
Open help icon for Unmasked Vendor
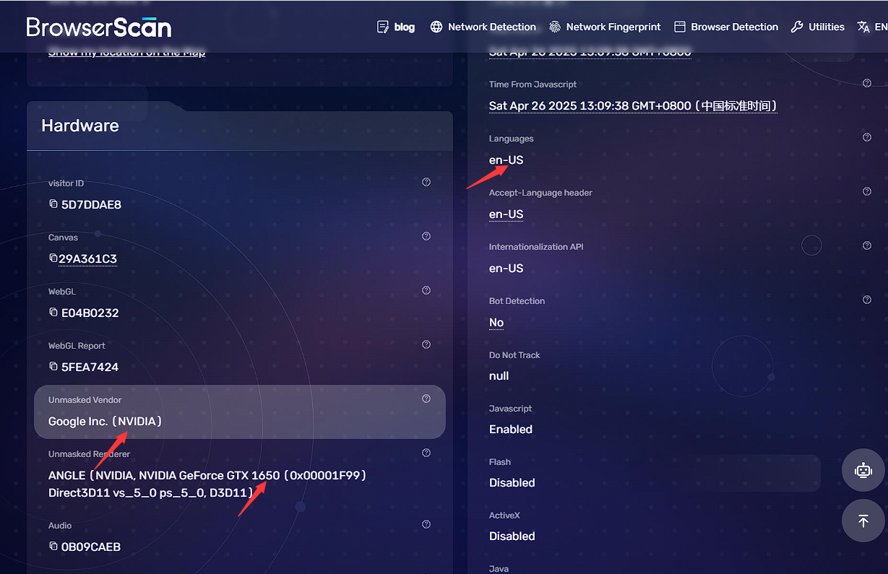pos(426,399)
